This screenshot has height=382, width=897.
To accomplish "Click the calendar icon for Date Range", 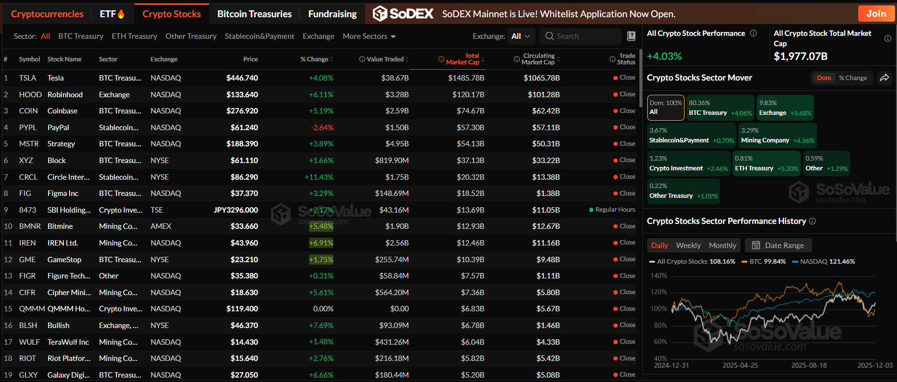I will 756,246.
